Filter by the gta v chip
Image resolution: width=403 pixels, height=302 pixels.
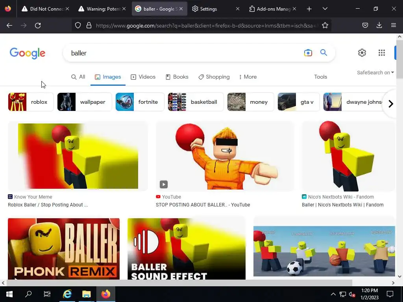299,102
